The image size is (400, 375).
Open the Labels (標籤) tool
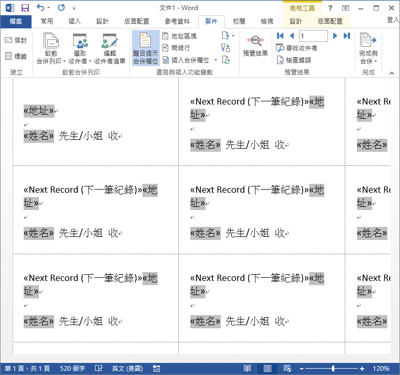[16, 56]
